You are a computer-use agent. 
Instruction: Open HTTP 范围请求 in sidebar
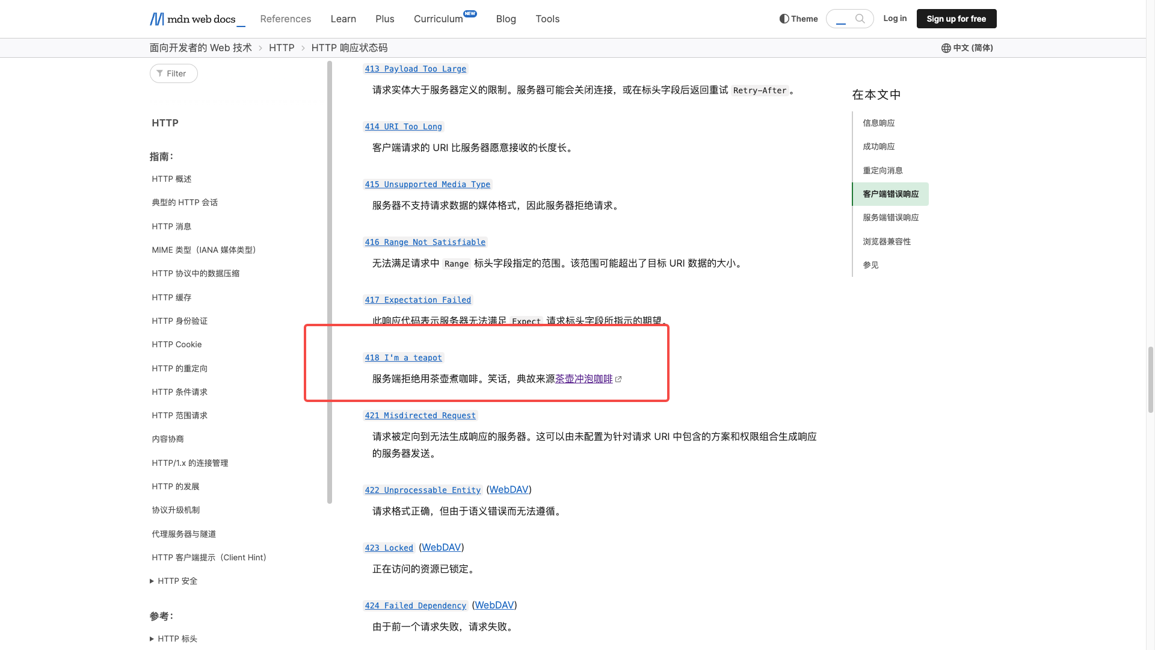point(180,416)
